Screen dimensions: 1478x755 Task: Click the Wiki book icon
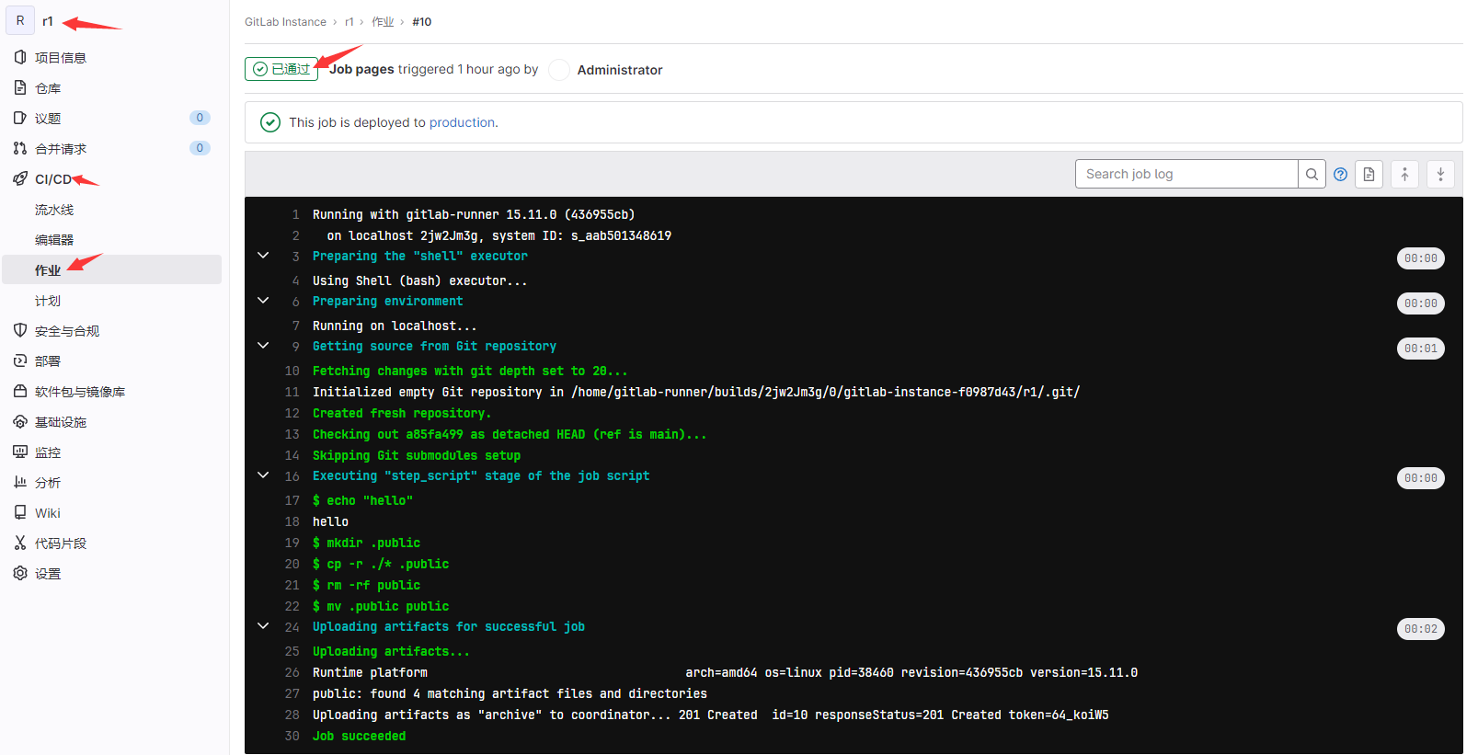pos(20,512)
